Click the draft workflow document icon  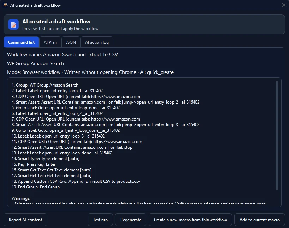pos(13,24)
